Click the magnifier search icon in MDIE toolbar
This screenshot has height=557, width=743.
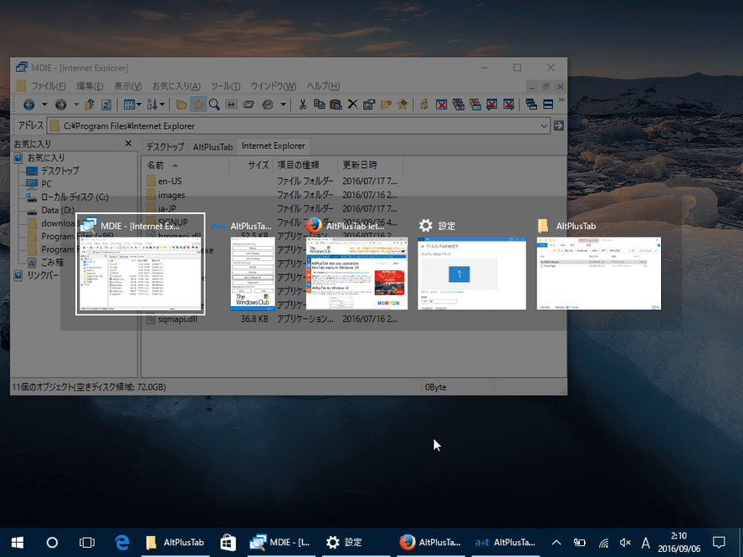[215, 105]
